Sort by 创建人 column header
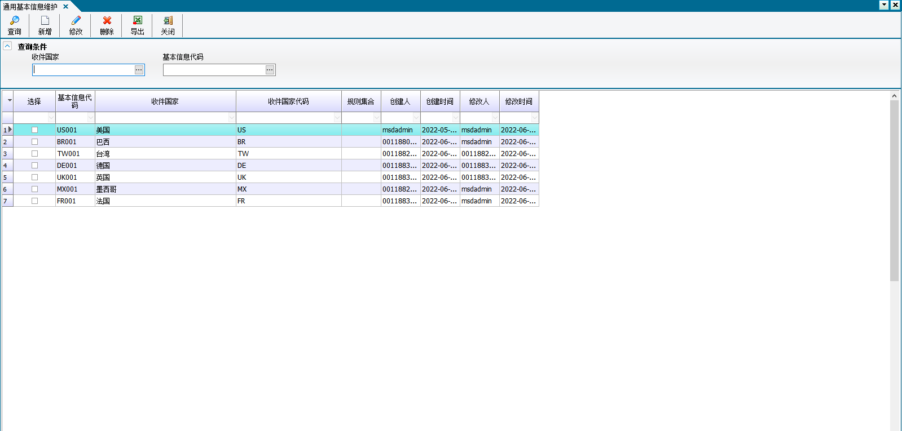Image resolution: width=902 pixels, height=431 pixels. pyautogui.click(x=401, y=101)
